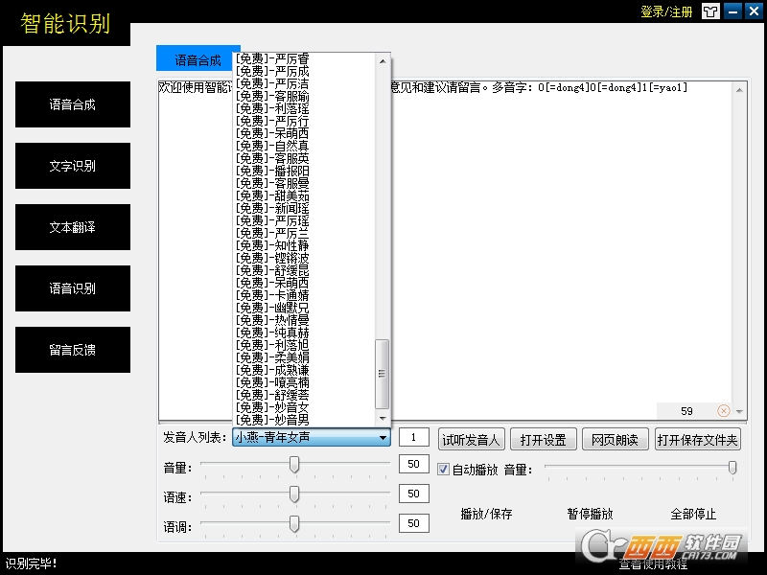
Task: Expand the 发音人列表 voice dropdown arrow
Action: click(383, 438)
